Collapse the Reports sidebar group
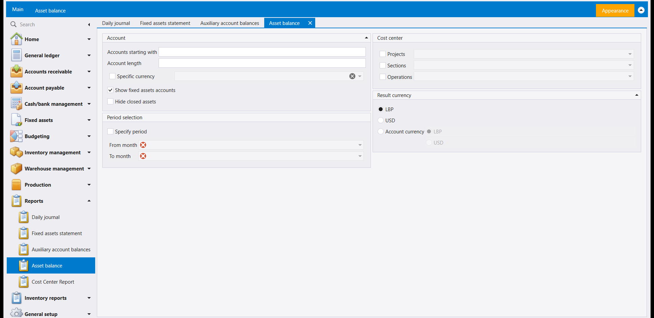This screenshot has height=318, width=654. tap(89, 201)
